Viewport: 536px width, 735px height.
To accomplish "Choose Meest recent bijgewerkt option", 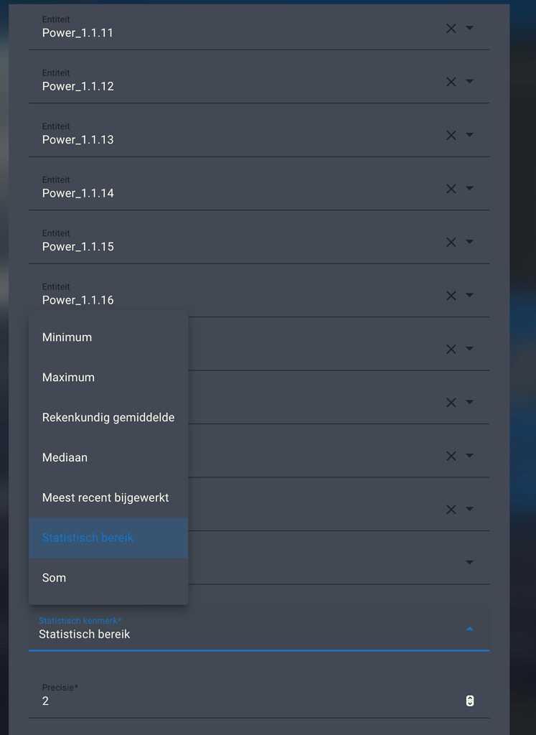I will click(x=105, y=497).
